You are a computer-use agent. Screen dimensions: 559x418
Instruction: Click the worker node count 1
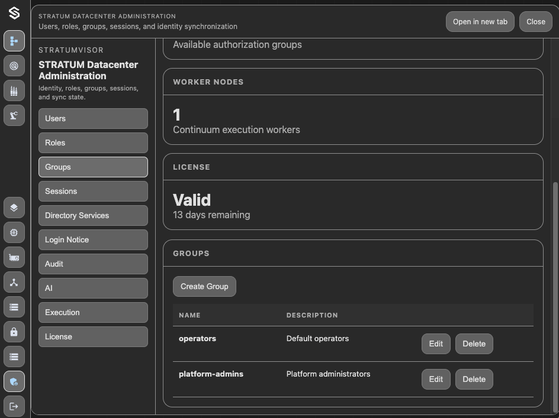[x=176, y=115]
